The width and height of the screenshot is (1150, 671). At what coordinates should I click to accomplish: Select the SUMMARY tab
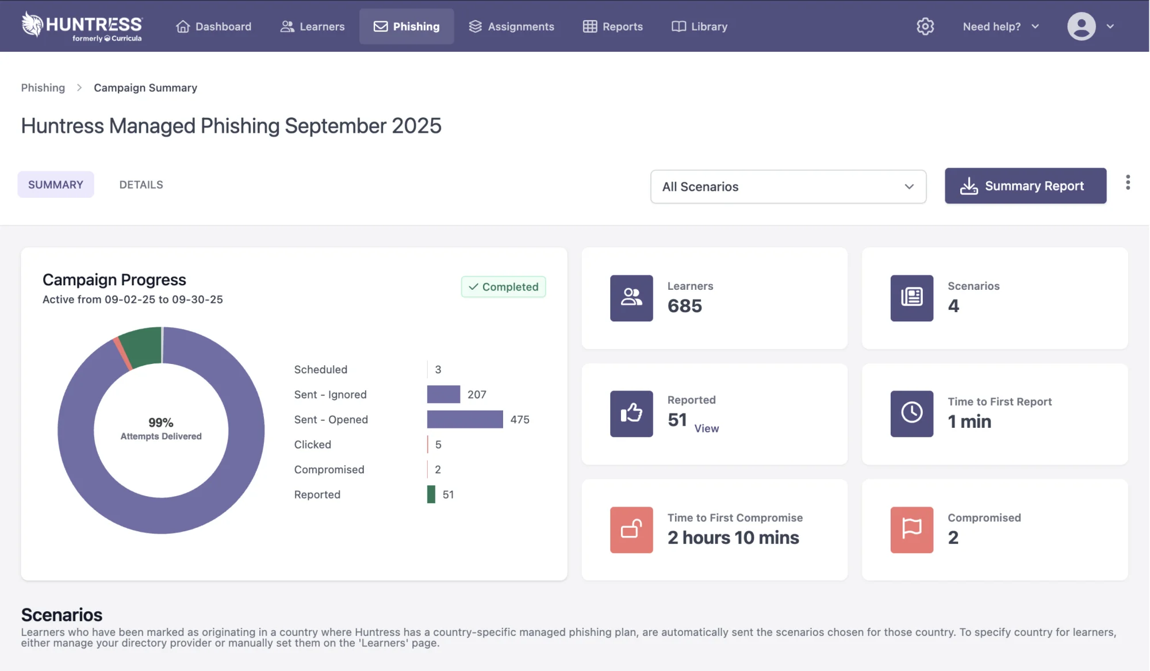click(56, 185)
